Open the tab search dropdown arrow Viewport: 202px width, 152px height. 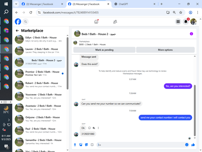[x=16, y=4]
